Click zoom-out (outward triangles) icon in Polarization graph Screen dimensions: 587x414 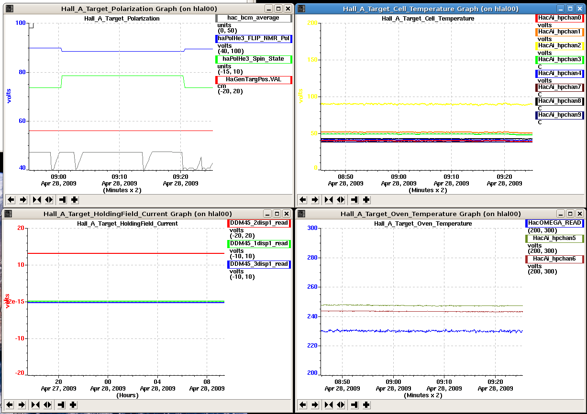click(x=48, y=200)
